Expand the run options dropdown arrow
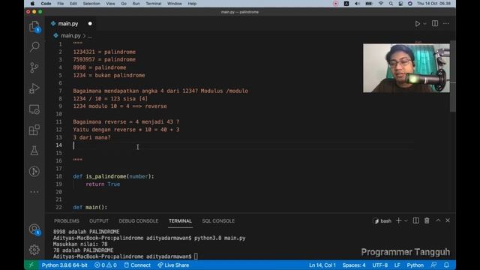This screenshot has height=270, width=480. (x=425, y=23)
